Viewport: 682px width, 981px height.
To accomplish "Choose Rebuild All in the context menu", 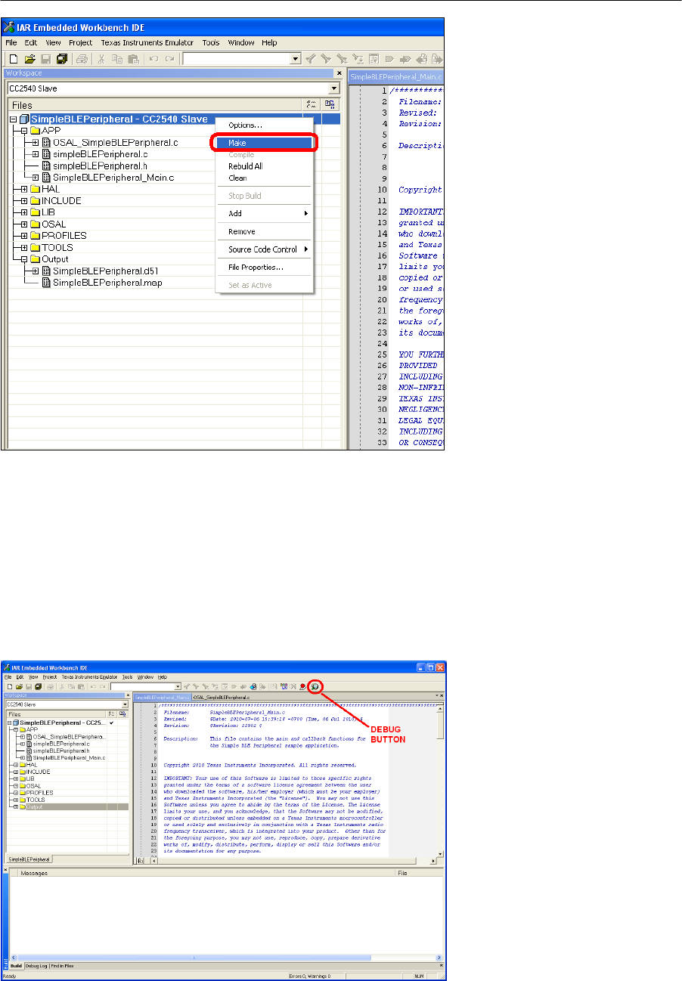I will pyautogui.click(x=265, y=166).
